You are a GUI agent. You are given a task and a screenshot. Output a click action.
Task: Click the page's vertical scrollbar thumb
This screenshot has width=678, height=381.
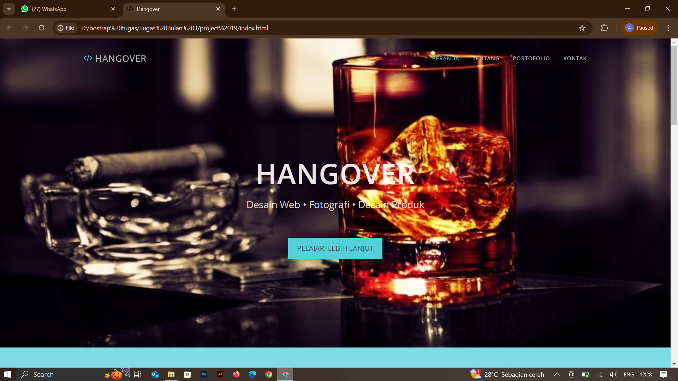point(674,85)
